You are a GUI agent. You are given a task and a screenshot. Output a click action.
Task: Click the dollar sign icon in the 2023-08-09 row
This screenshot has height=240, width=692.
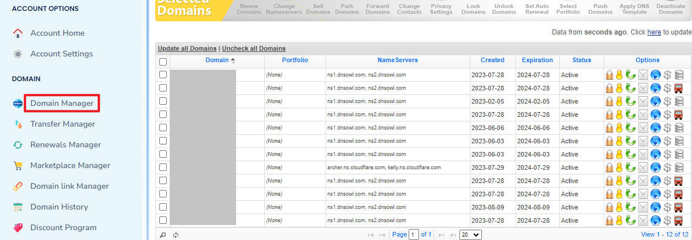[x=667, y=207]
